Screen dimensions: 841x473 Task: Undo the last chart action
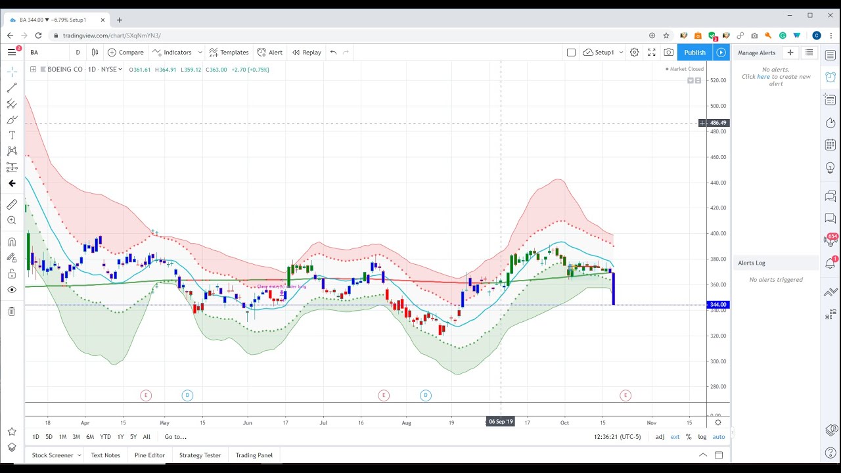[x=333, y=53]
